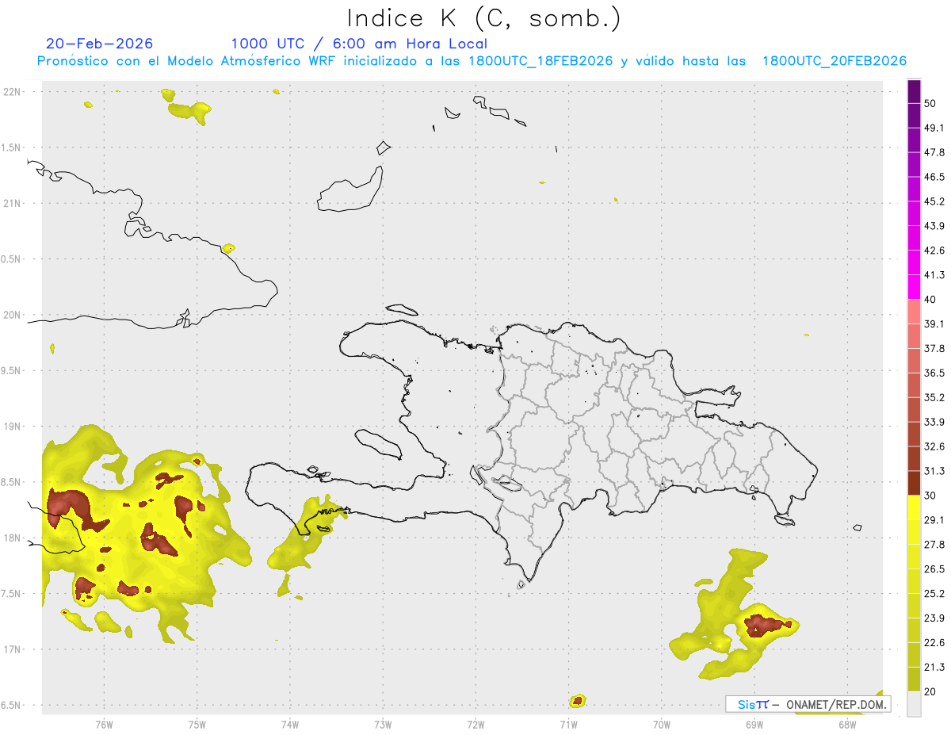Select the "20N" latitude label
This screenshot has height=735, width=951.
13,315
